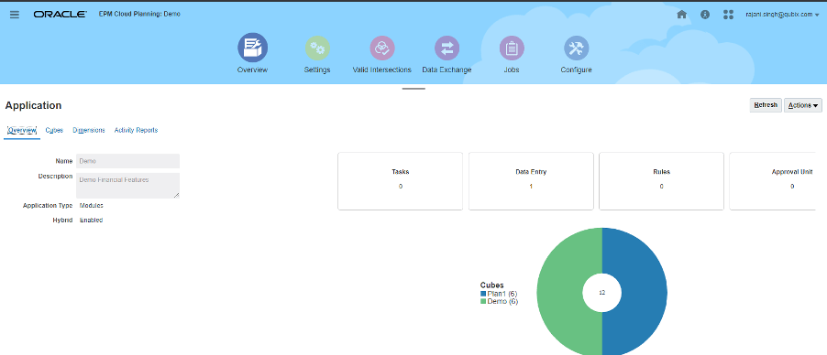This screenshot has width=827, height=355.
Task: Open the Configure tools icon
Action: (577, 48)
